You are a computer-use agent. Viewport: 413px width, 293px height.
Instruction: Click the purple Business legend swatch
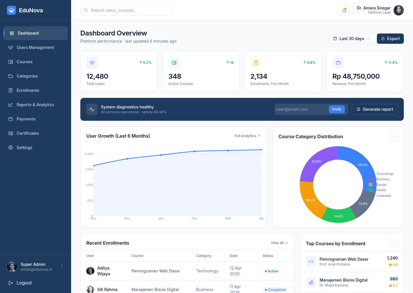(371, 179)
